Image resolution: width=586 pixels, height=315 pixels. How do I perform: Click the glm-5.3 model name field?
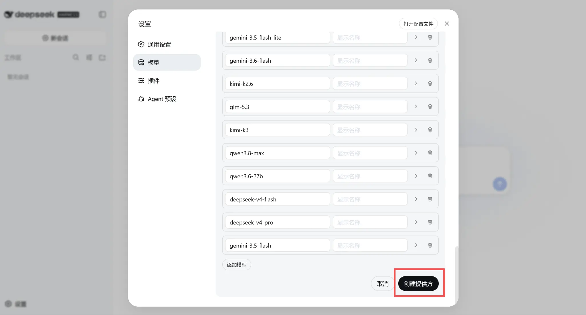pyautogui.click(x=278, y=107)
